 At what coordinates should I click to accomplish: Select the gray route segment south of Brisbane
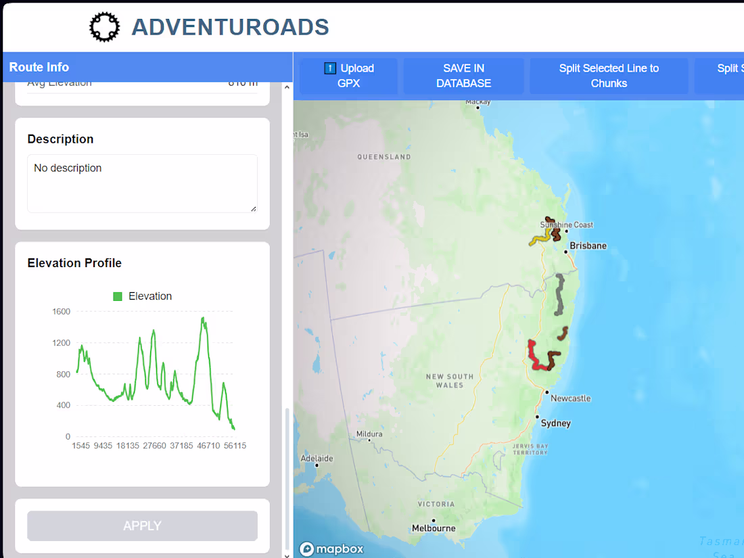point(559,294)
